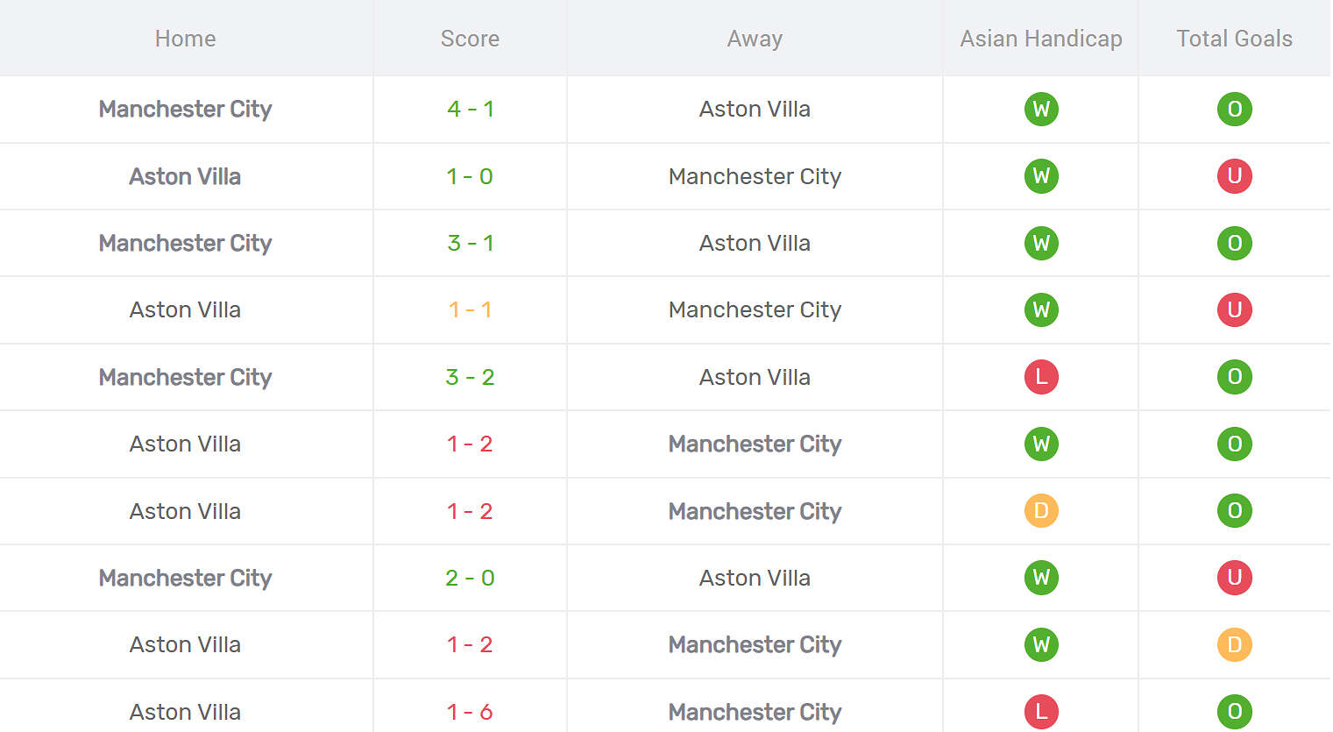Viewport: 1333px width, 732px height.
Task: Click the red L handicap badge in the 3-2 match row
Action: pos(1041,377)
